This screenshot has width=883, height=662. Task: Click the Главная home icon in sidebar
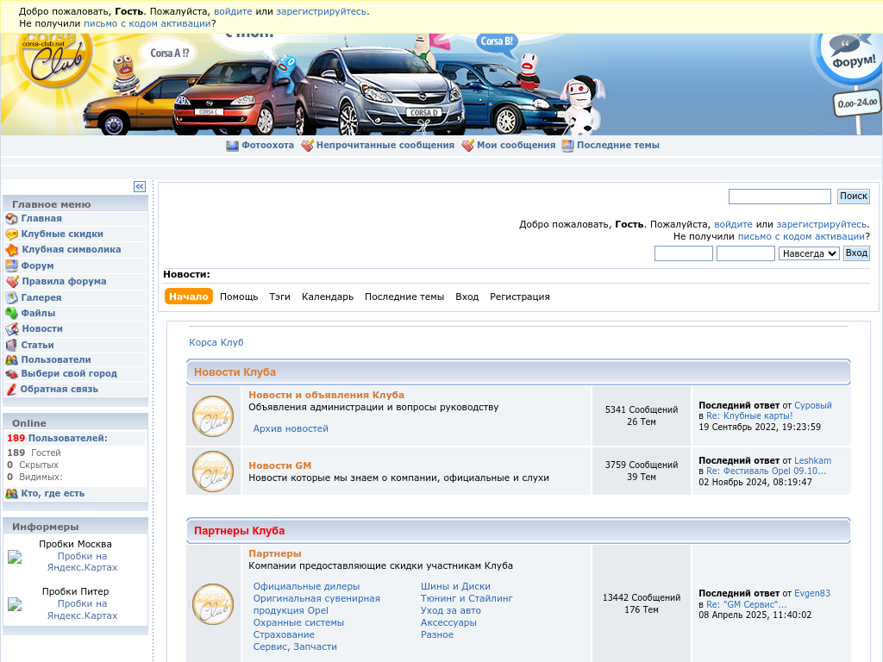(x=11, y=219)
